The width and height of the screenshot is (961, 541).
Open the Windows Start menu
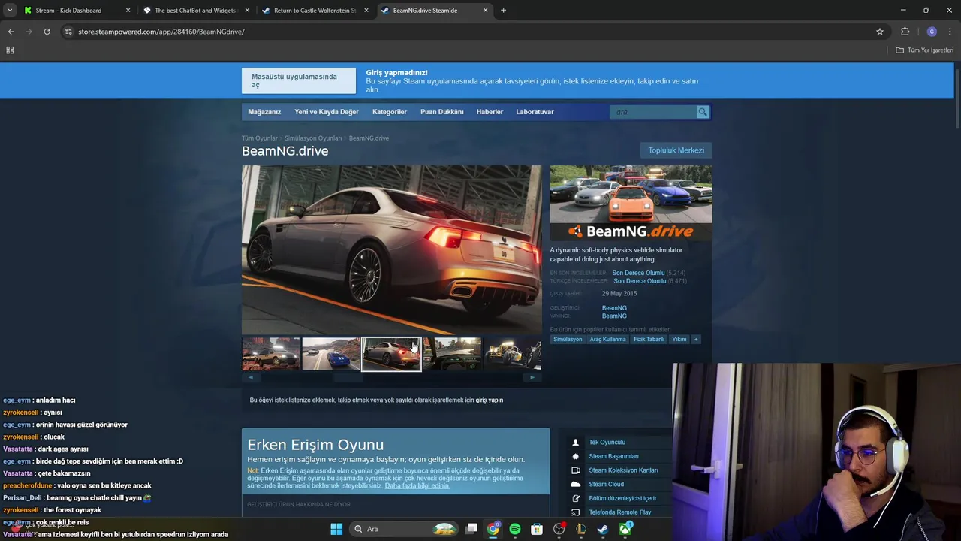point(336,529)
